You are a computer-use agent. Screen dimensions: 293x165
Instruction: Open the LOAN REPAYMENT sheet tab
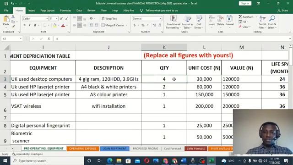pyautogui.click(x=114, y=148)
